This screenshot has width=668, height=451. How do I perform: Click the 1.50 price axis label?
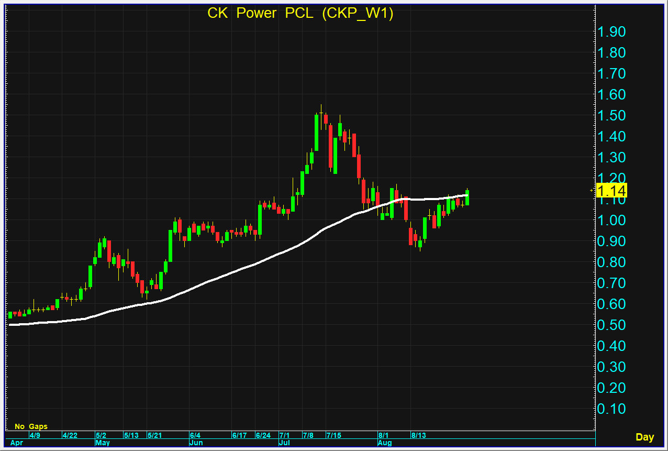[x=611, y=115]
